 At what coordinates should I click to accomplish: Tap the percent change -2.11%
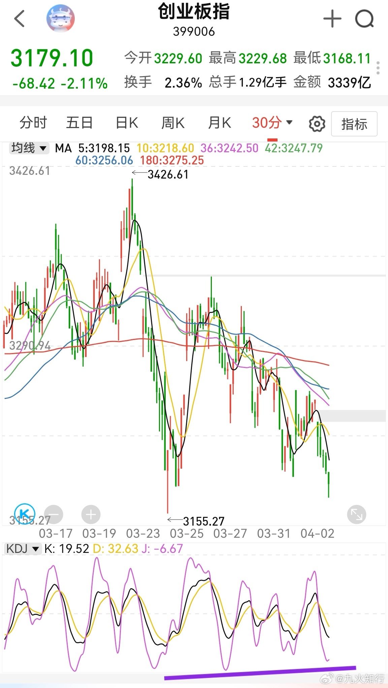pos(84,84)
